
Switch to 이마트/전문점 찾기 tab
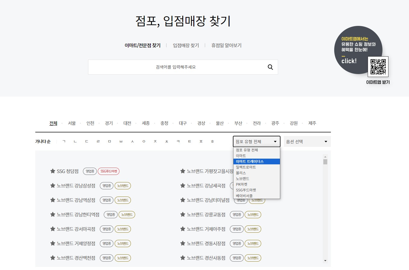coord(143,45)
